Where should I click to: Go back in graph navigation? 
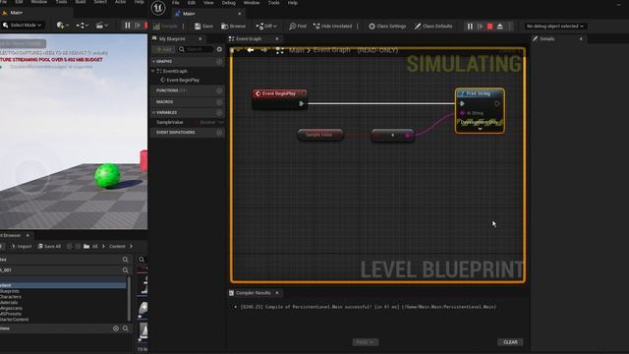tap(251, 50)
